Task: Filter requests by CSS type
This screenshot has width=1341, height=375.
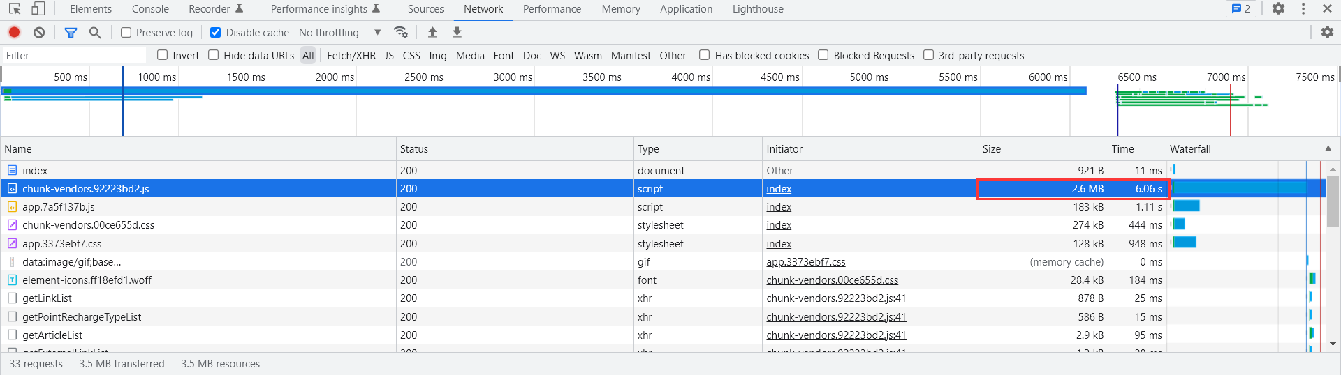Action: (x=411, y=55)
